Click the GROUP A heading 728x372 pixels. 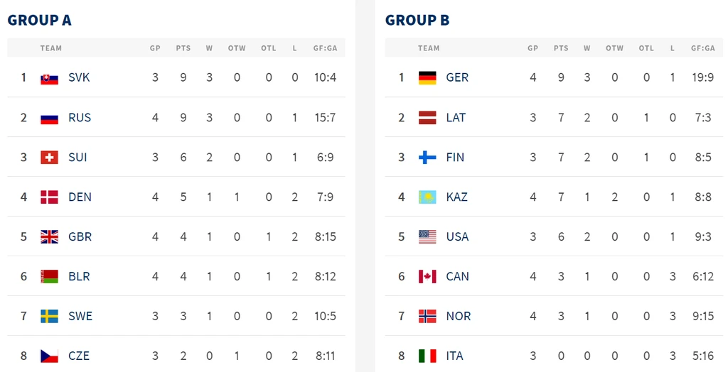40,21
